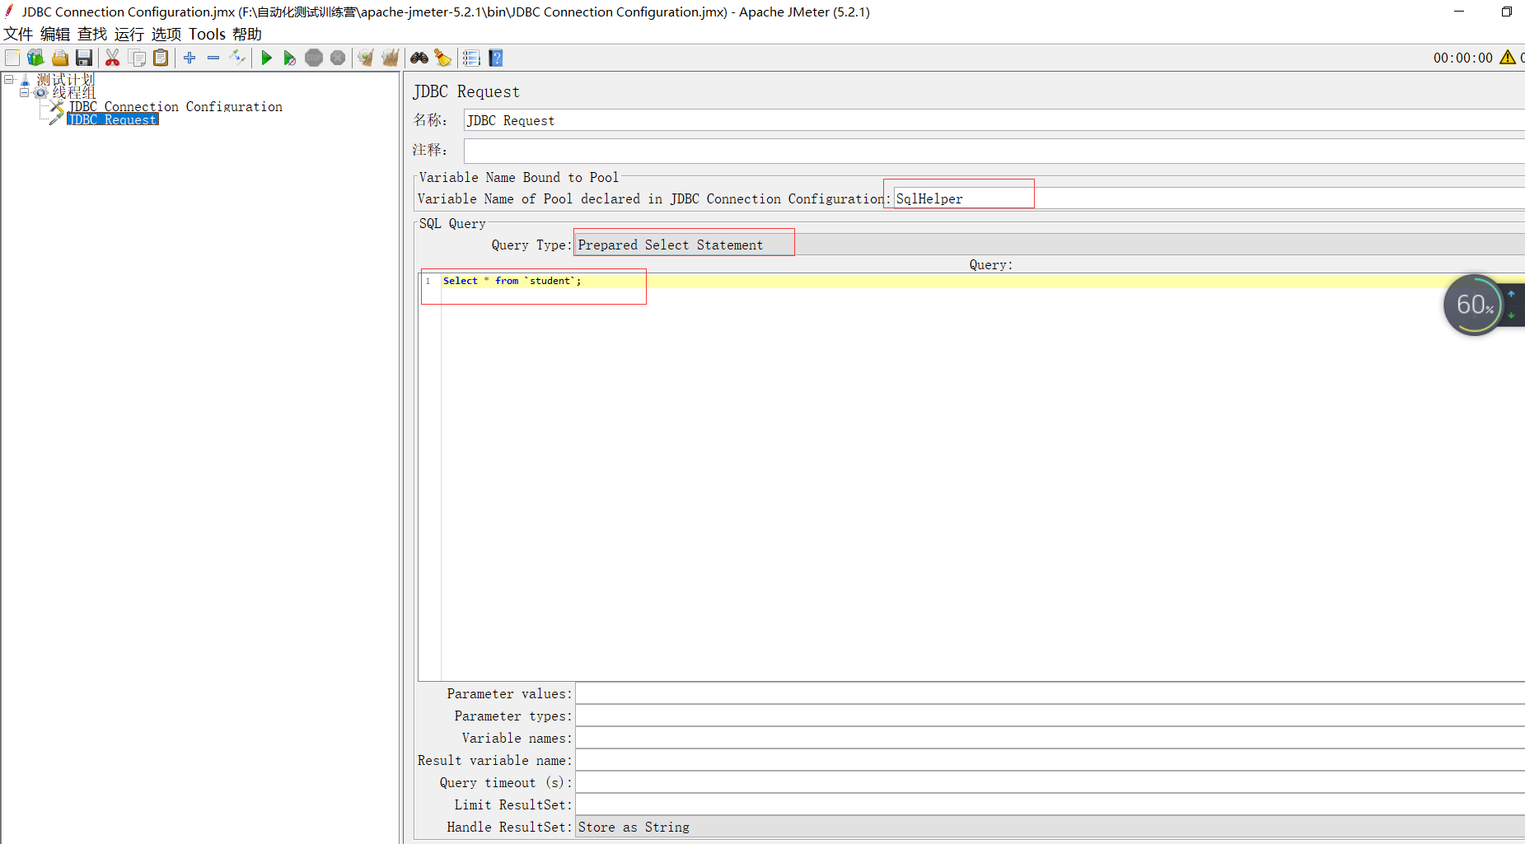Viewport: 1525px width, 844px height.
Task: Expand all tree nodes with plus icon
Action: 189,58
